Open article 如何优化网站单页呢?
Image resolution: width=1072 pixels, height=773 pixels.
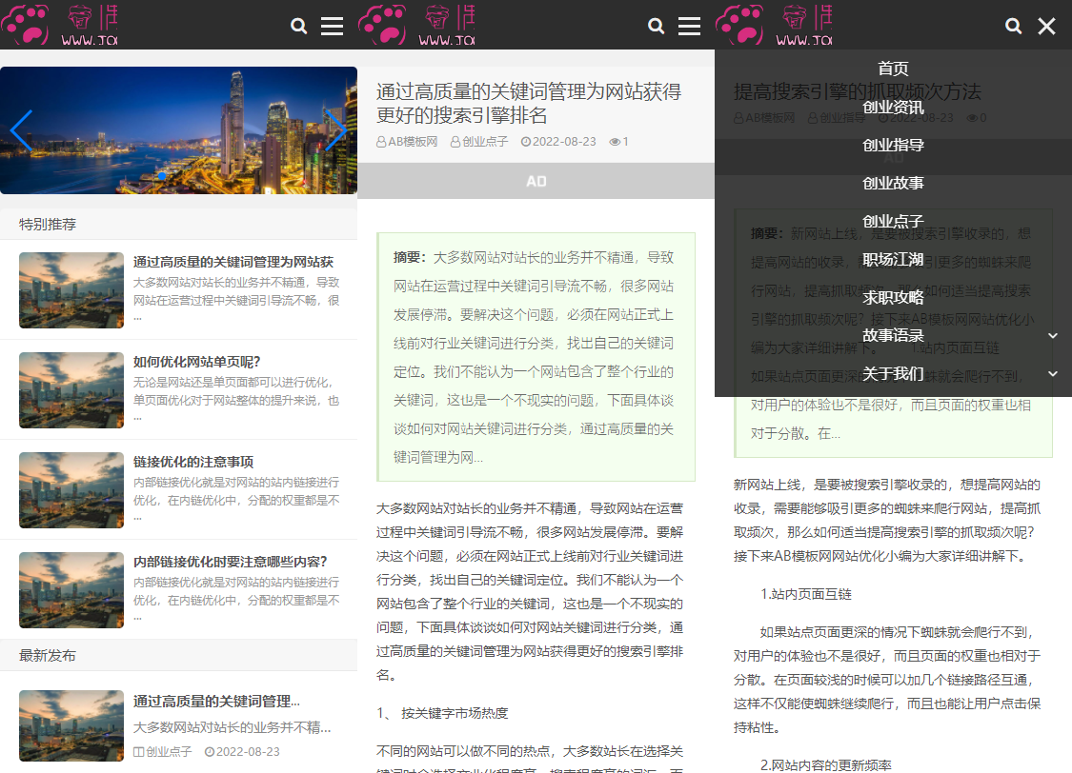click(197, 362)
